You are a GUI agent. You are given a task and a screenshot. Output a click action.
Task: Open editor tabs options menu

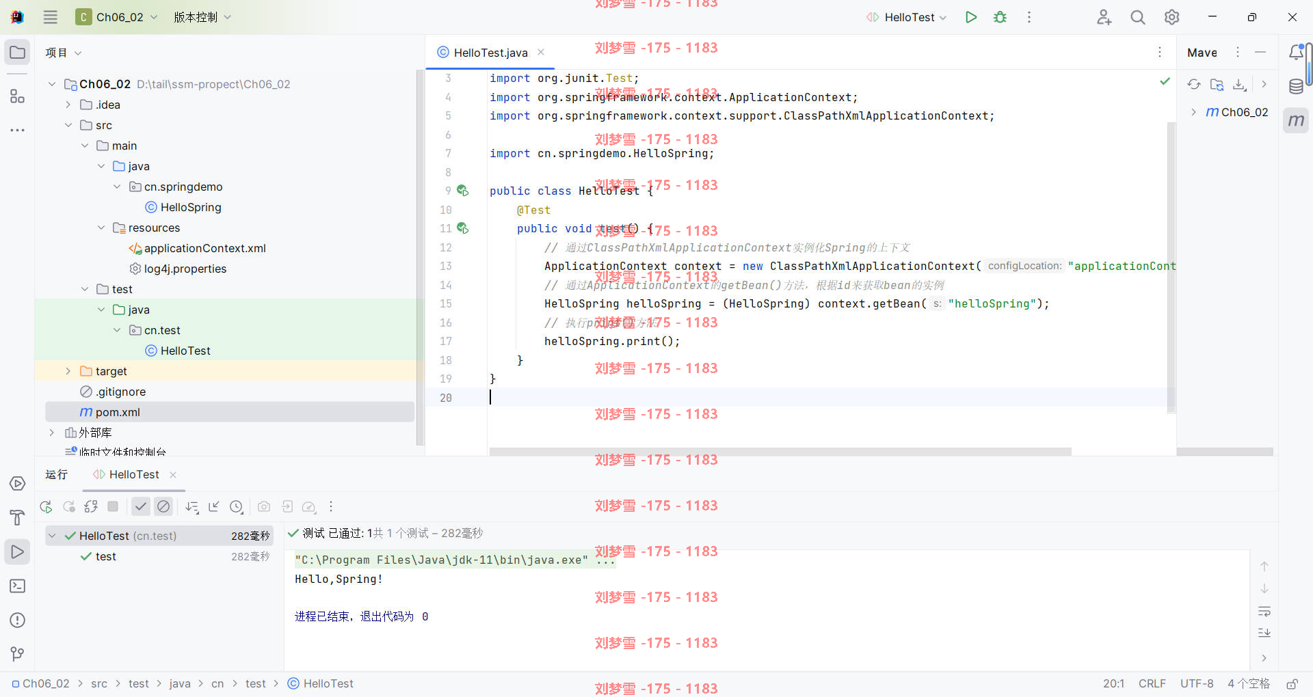(1160, 53)
